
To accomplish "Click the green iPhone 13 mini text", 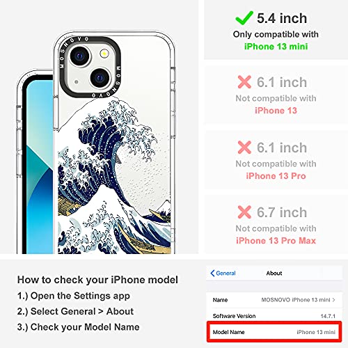I will [x=276, y=47].
